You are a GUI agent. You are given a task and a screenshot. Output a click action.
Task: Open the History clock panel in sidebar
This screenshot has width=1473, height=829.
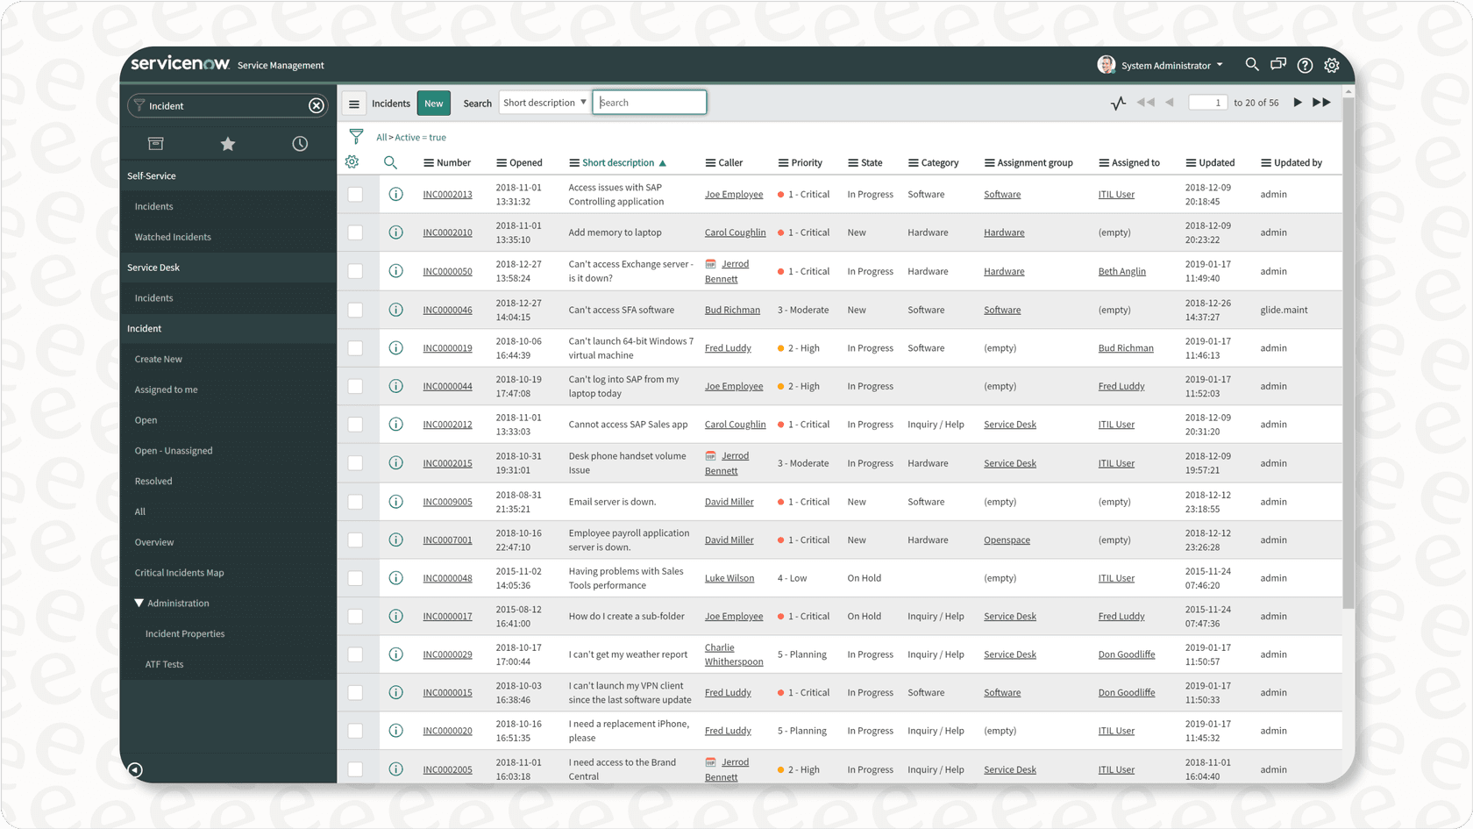(x=300, y=143)
